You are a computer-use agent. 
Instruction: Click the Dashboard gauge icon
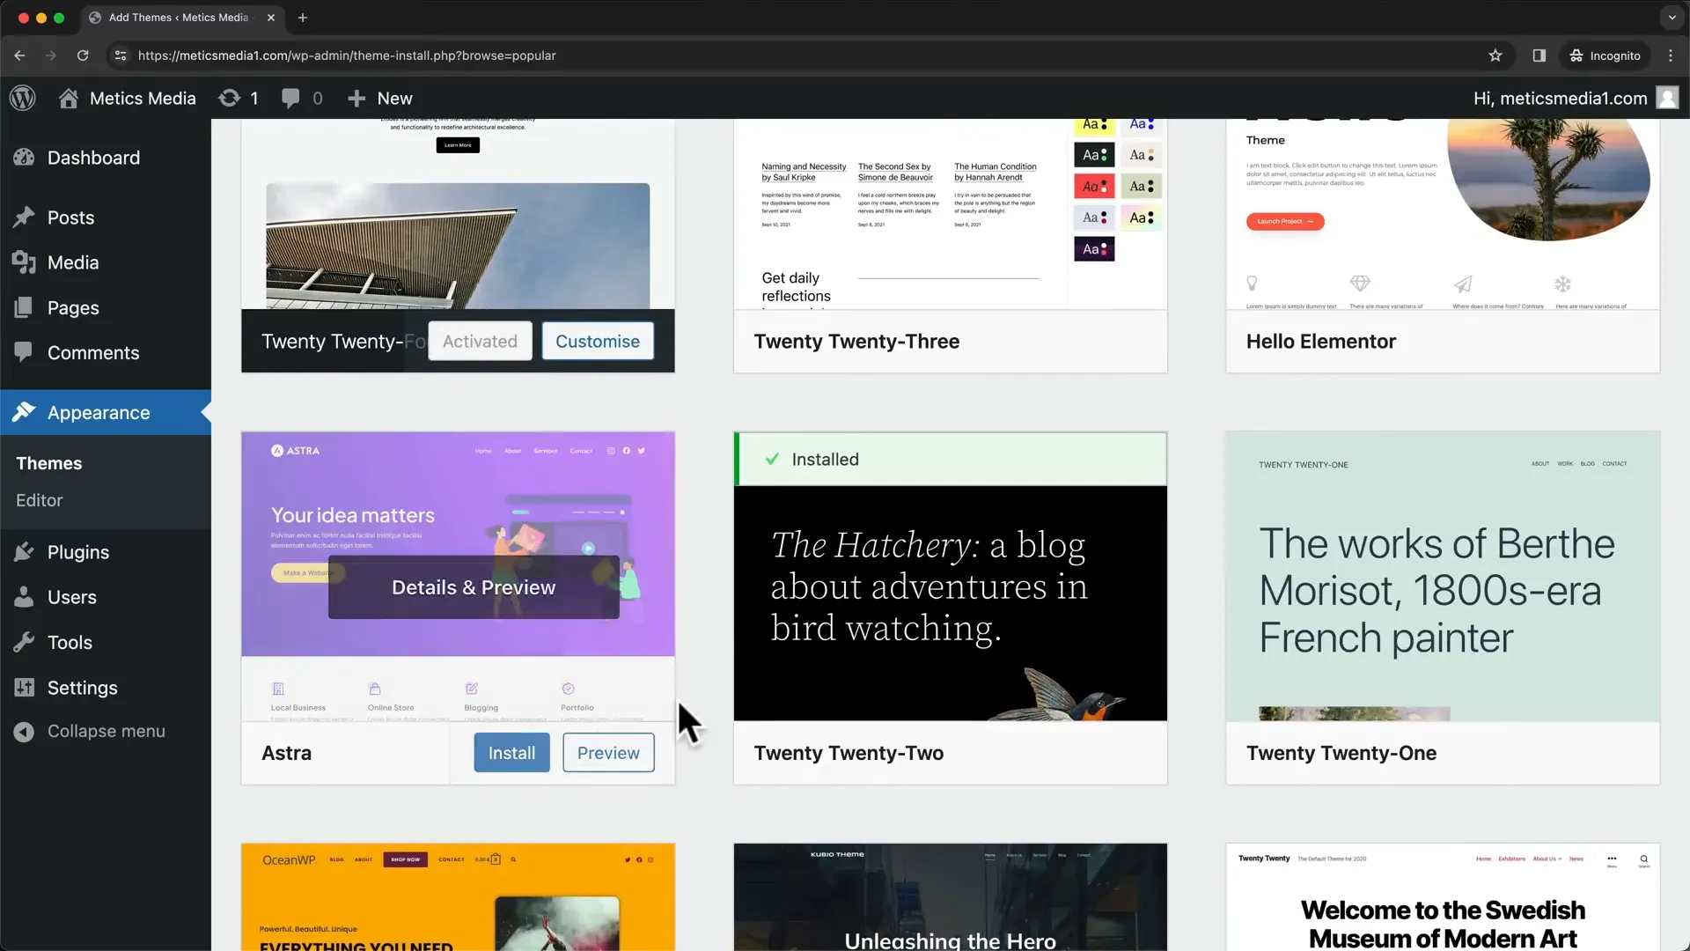point(25,158)
